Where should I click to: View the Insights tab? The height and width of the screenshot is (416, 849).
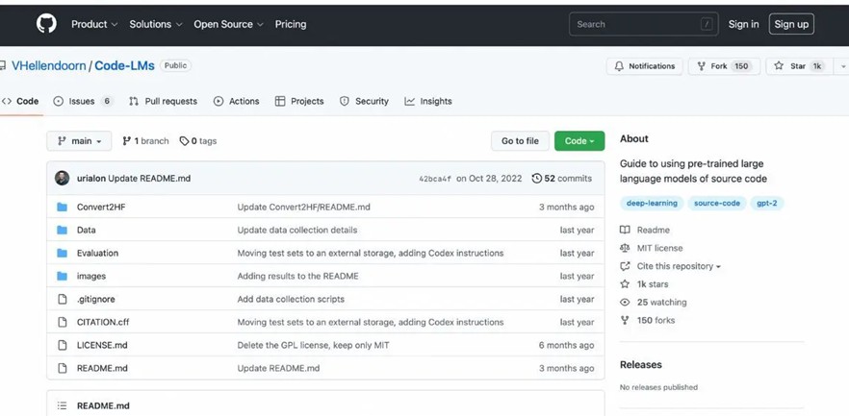click(427, 101)
